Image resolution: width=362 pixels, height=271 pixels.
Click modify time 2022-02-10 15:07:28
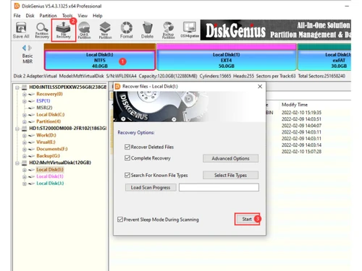(x=301, y=152)
